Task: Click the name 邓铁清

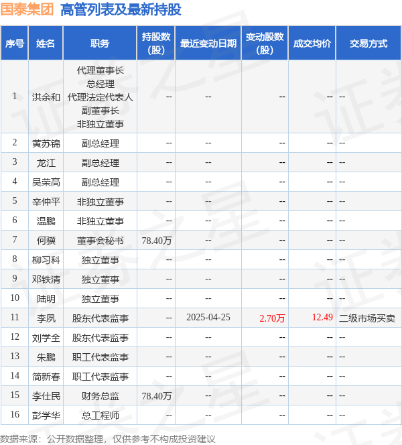Action: click(46, 279)
